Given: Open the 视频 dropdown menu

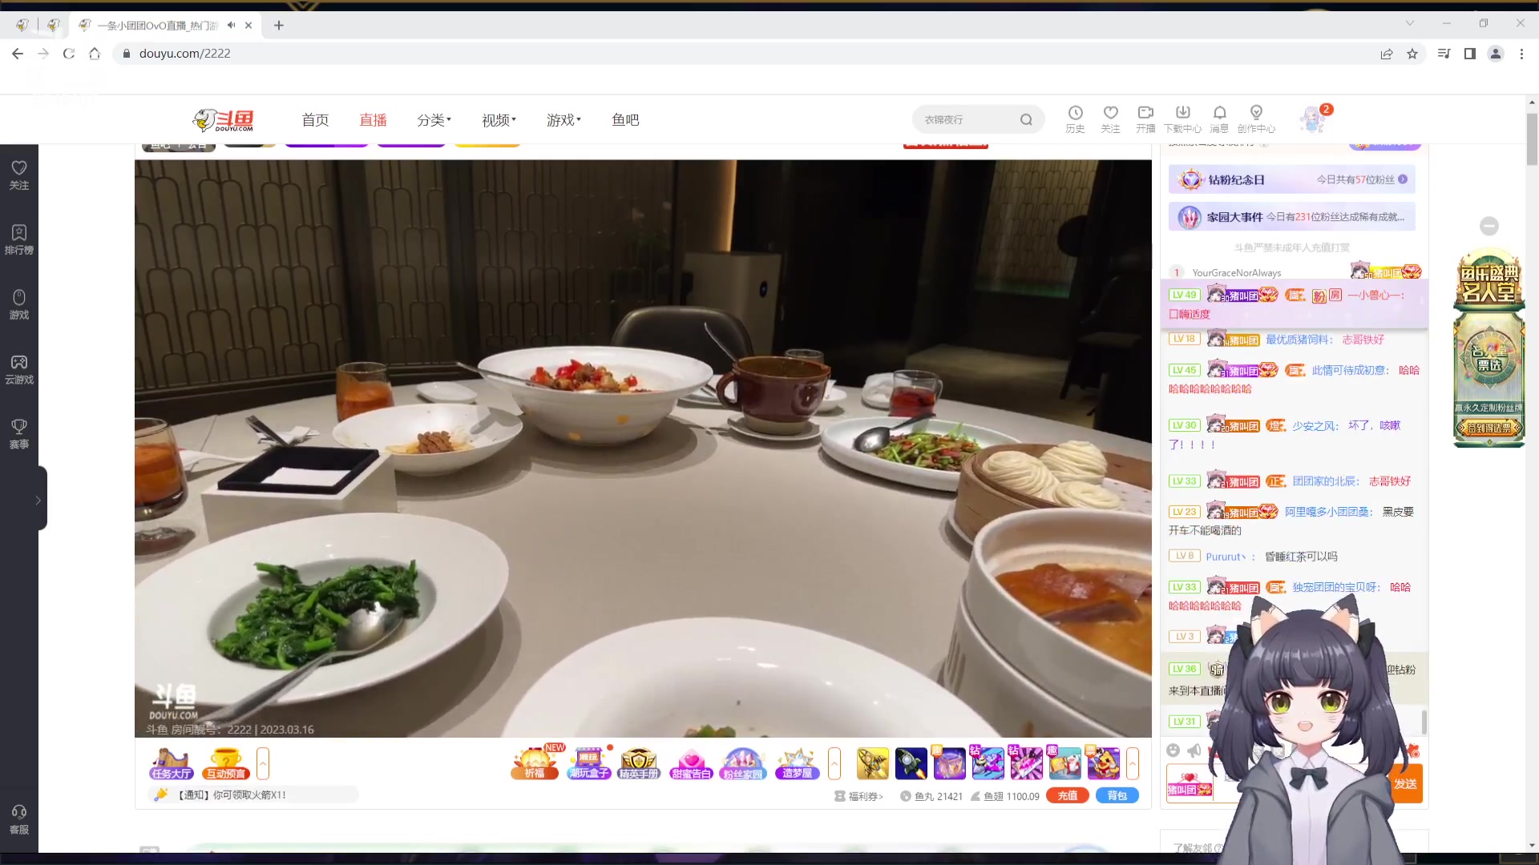Looking at the screenshot, I should (499, 119).
